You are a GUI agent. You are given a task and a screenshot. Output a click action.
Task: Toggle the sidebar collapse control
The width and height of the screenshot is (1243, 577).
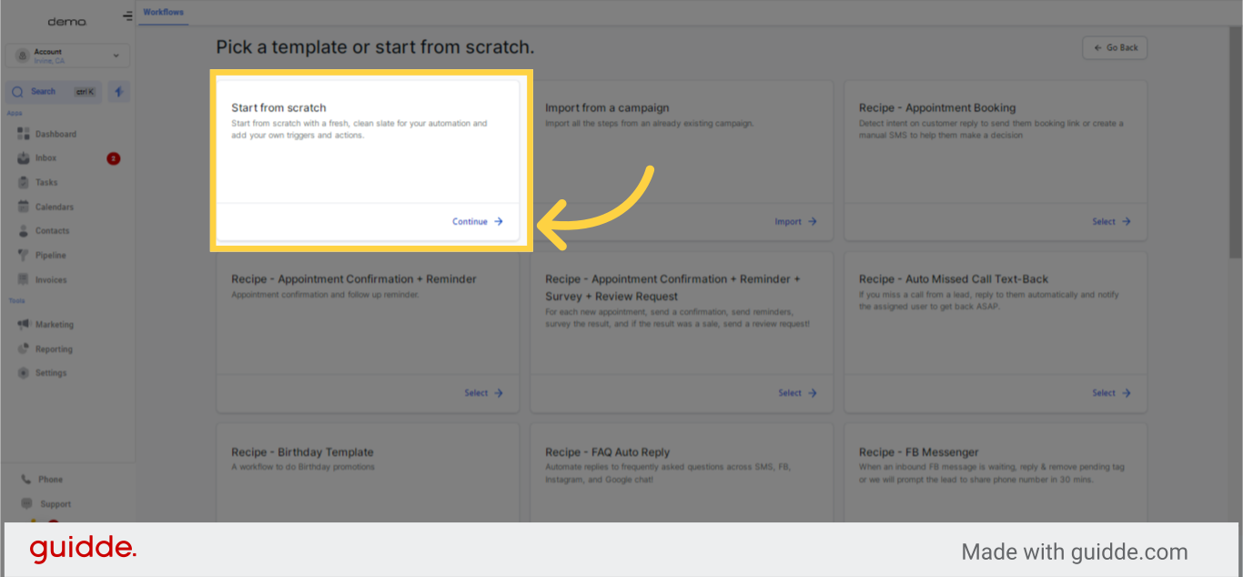126,15
